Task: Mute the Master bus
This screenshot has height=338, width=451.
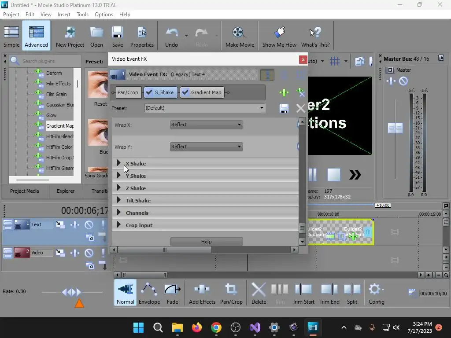Action: point(403,81)
